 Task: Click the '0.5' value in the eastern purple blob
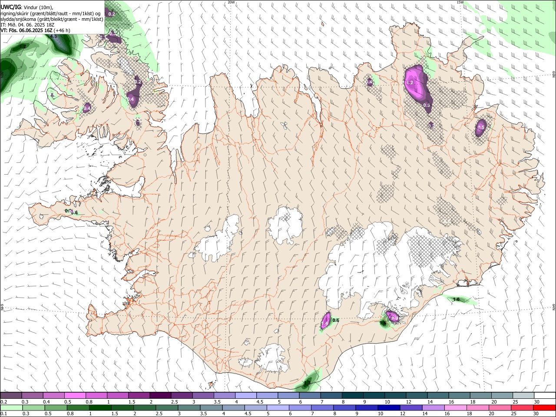480,128
